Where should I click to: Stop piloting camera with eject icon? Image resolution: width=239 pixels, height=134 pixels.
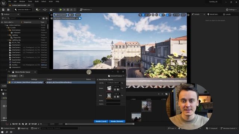click(77, 18)
